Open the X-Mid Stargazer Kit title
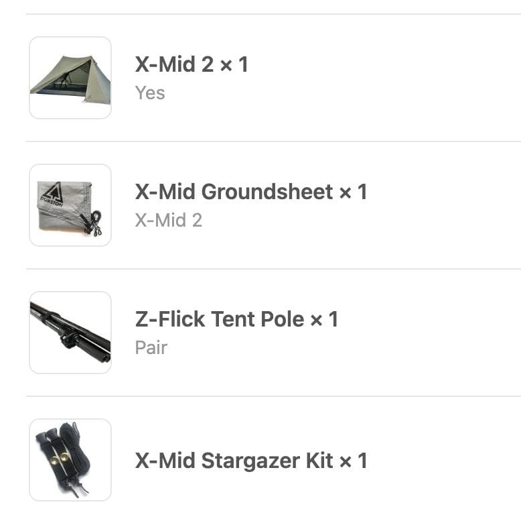Image resolution: width=521 pixels, height=523 pixels. (234, 461)
